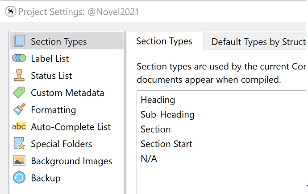This screenshot has width=308, height=194.
Task: Open Section Types in the sidebar
Action: tap(67, 41)
